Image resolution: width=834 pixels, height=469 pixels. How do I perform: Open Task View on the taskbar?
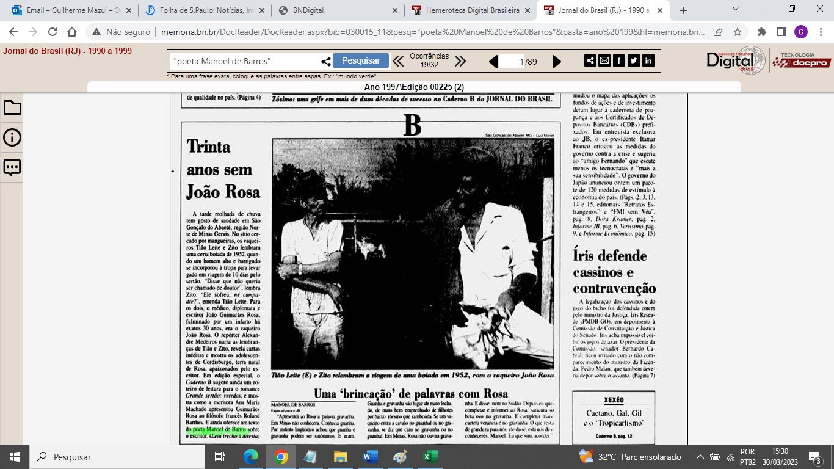219,457
